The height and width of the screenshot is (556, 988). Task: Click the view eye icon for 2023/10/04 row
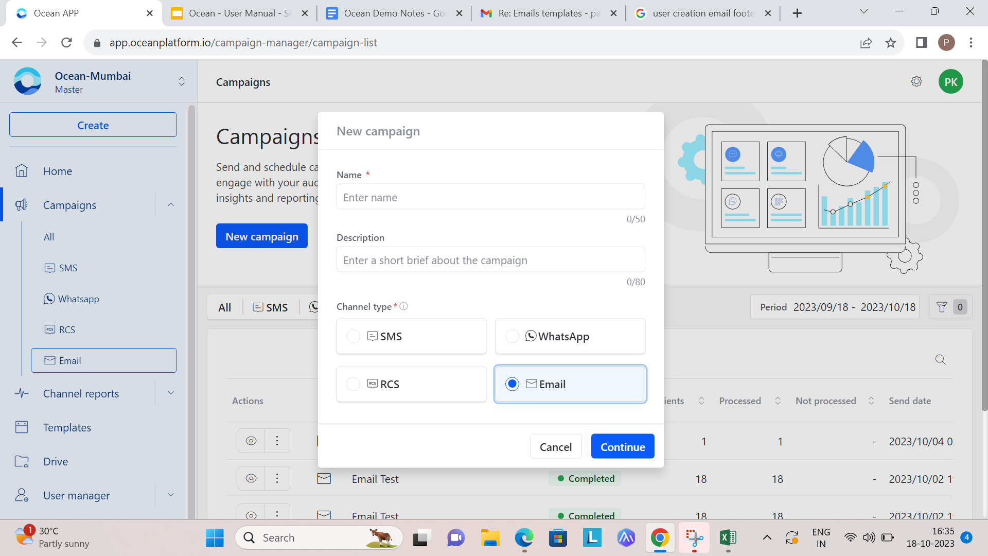coord(251,441)
